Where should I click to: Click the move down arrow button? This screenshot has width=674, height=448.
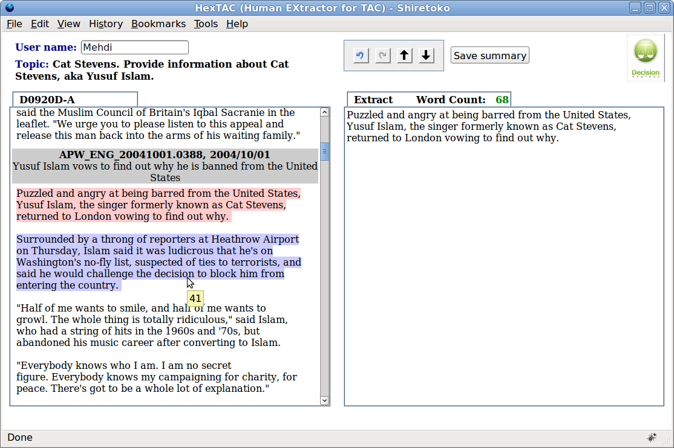point(427,56)
